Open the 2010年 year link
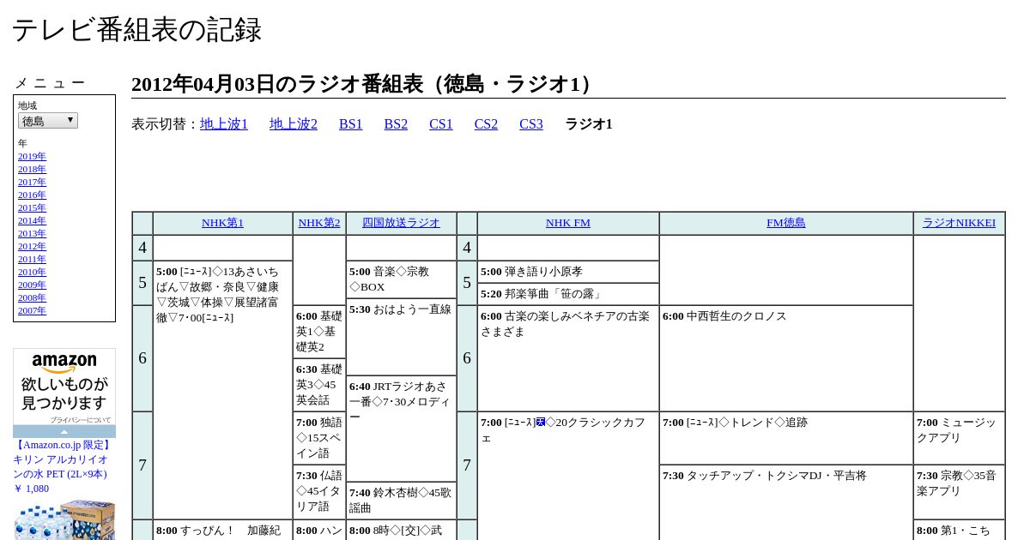The height and width of the screenshot is (540, 1030). click(32, 272)
